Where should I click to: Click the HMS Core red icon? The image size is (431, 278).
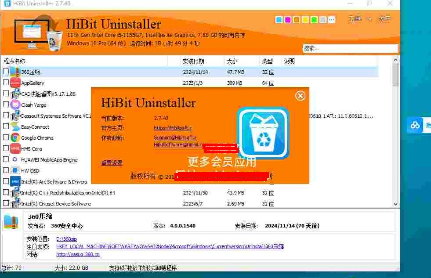click(15, 148)
